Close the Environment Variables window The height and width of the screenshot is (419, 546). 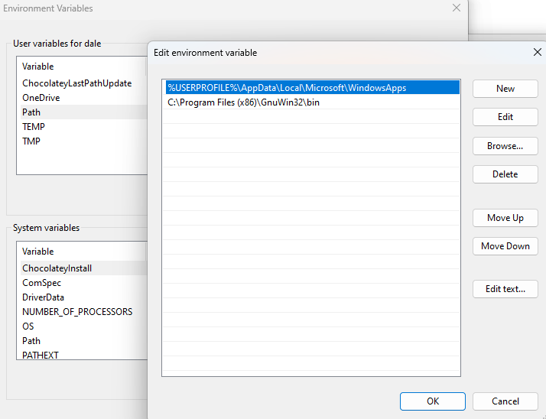pos(457,8)
